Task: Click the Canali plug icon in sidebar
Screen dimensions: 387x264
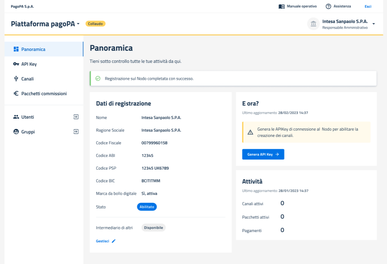Action: click(x=16, y=79)
